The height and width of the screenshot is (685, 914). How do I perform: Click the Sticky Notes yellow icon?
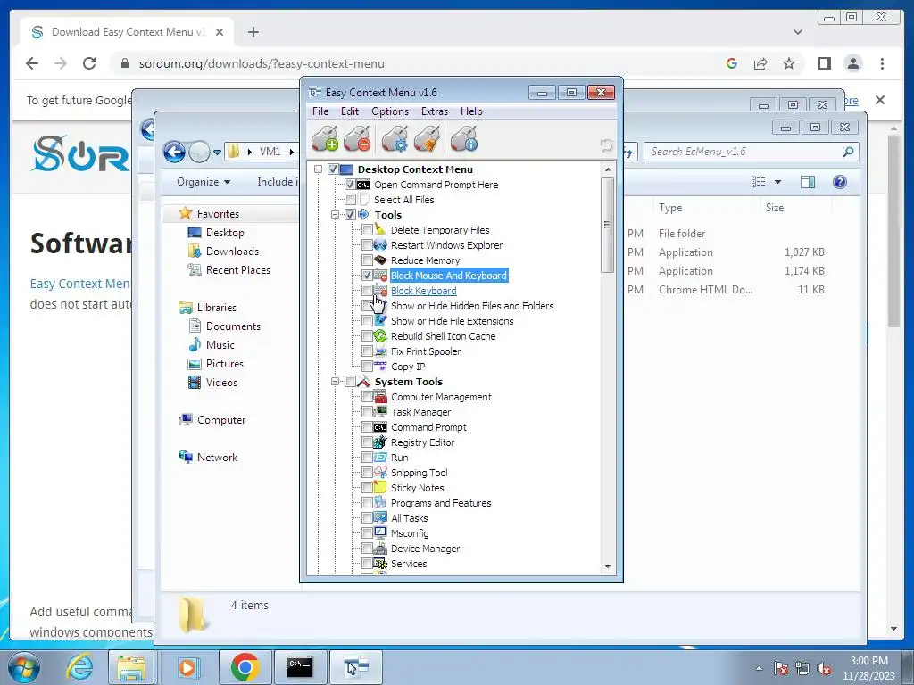point(380,488)
